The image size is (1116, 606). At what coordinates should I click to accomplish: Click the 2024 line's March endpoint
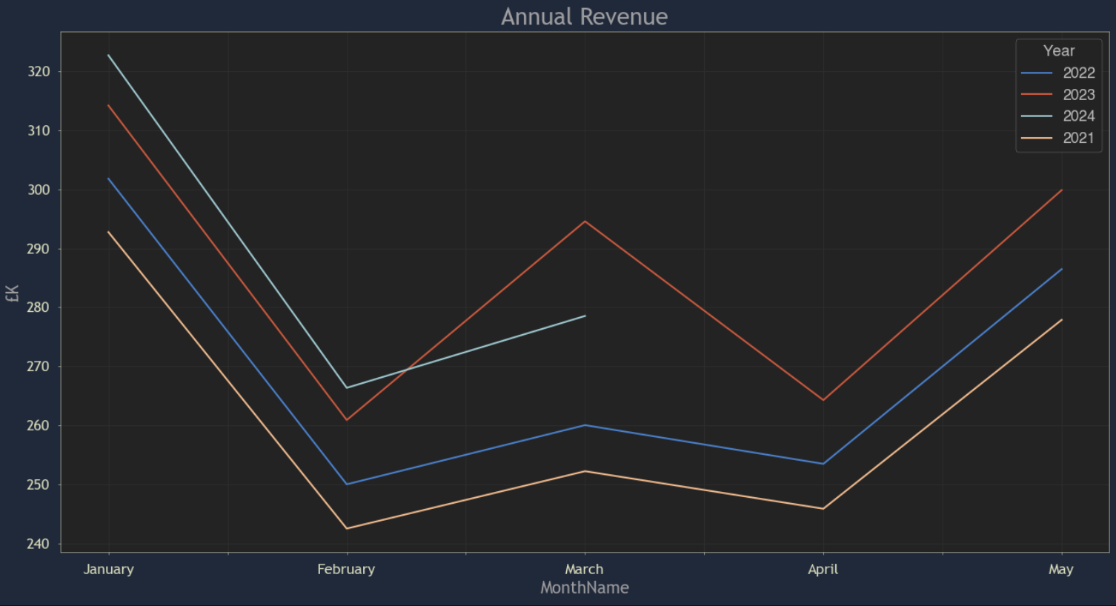pos(585,316)
